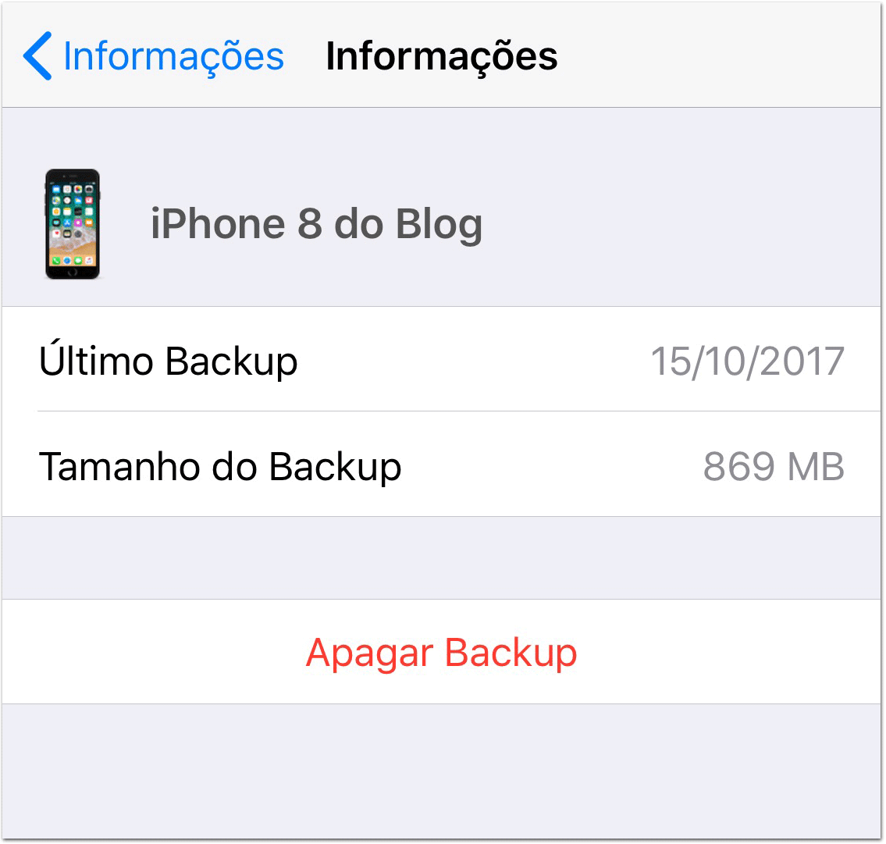Open the iPhone 8 device thumbnail image
This screenshot has width=886, height=844.
pos(73,224)
